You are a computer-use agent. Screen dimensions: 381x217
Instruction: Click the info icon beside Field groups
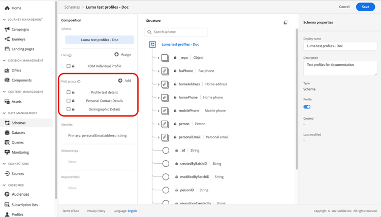pos(79,82)
